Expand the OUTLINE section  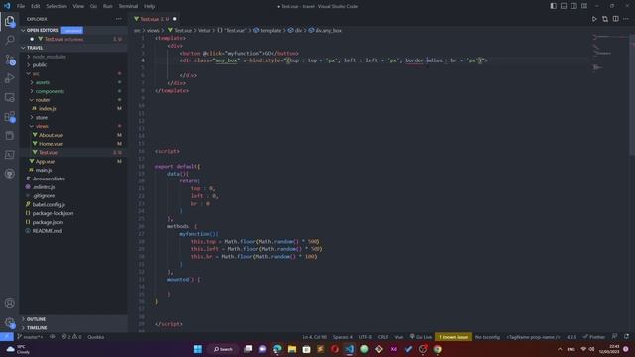coord(36,319)
